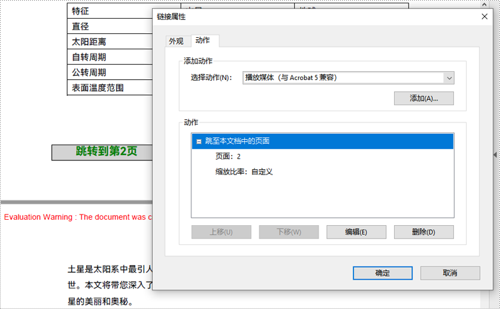500x309 pixels.
Task: Close the 链接属性 dialog
Action: tap(485, 17)
